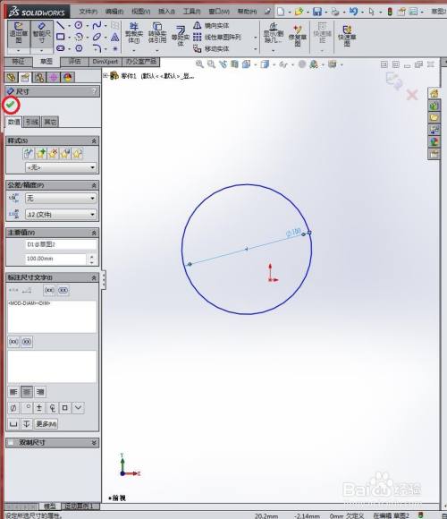Viewport: 447px width, 519px height.
Task: Click Linear Sketch Pattern (线性草图阵列)
Action: point(217,37)
